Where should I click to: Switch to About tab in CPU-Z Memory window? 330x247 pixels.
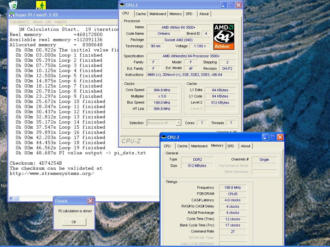click(246, 146)
